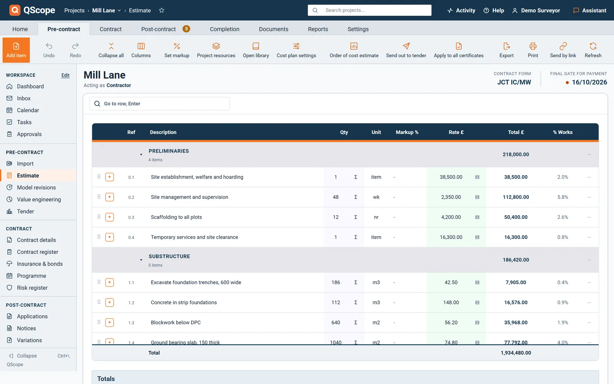Image resolution: width=614 pixels, height=384 pixels.
Task: Open Project resources
Action: pos(216,50)
